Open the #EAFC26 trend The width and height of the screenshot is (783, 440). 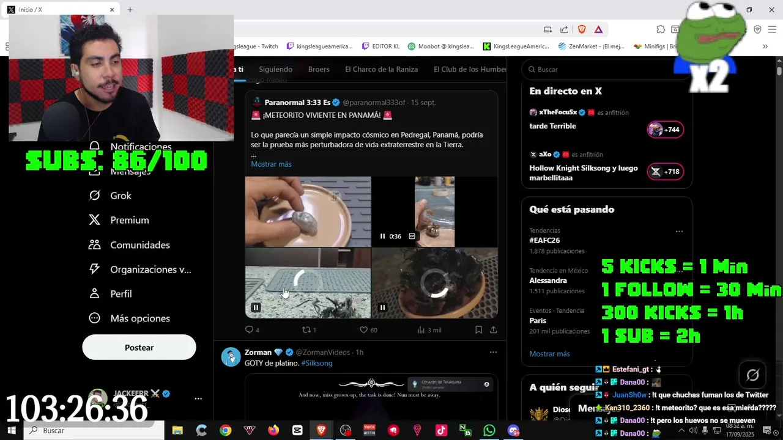[544, 240]
